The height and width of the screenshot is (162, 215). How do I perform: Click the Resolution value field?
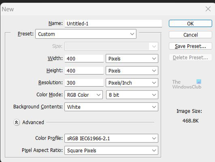click(x=84, y=83)
